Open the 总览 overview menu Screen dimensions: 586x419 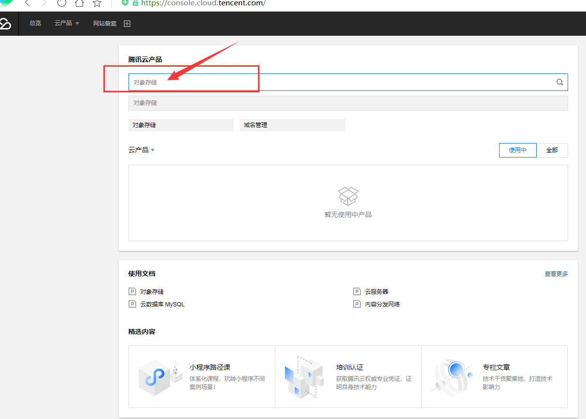[x=35, y=23]
